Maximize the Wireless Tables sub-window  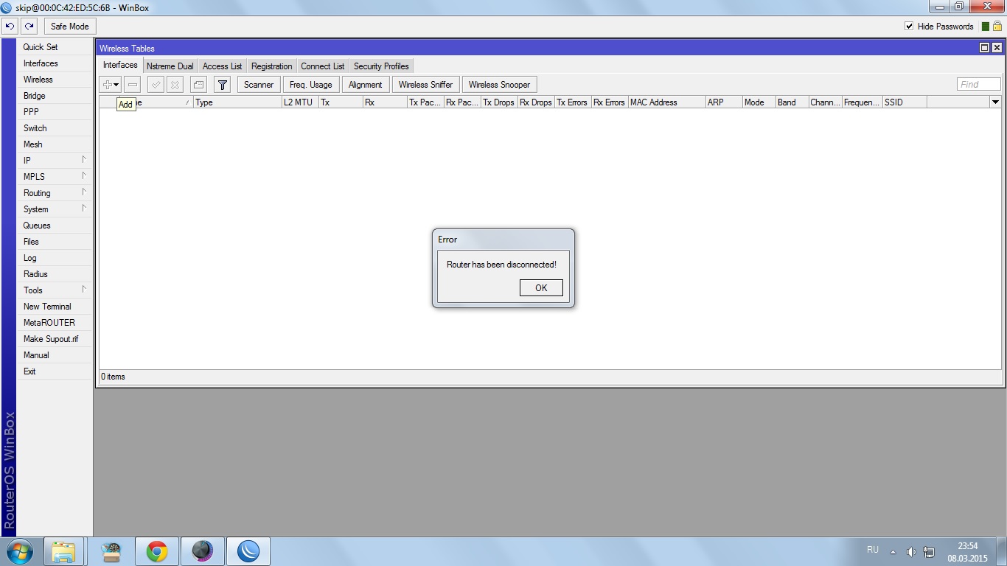coord(984,48)
